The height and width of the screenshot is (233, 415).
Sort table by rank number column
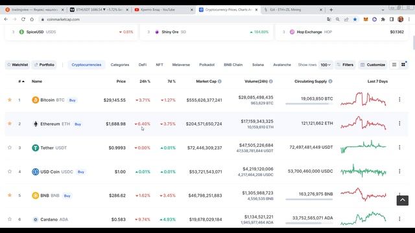point(21,82)
